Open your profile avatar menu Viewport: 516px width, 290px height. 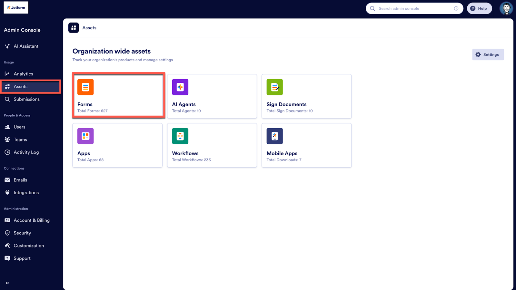506,8
